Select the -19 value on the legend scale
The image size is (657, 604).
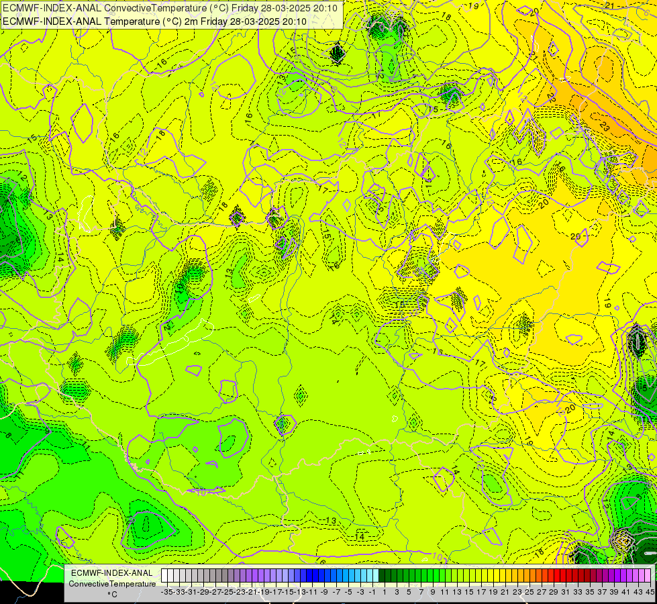[264, 592]
